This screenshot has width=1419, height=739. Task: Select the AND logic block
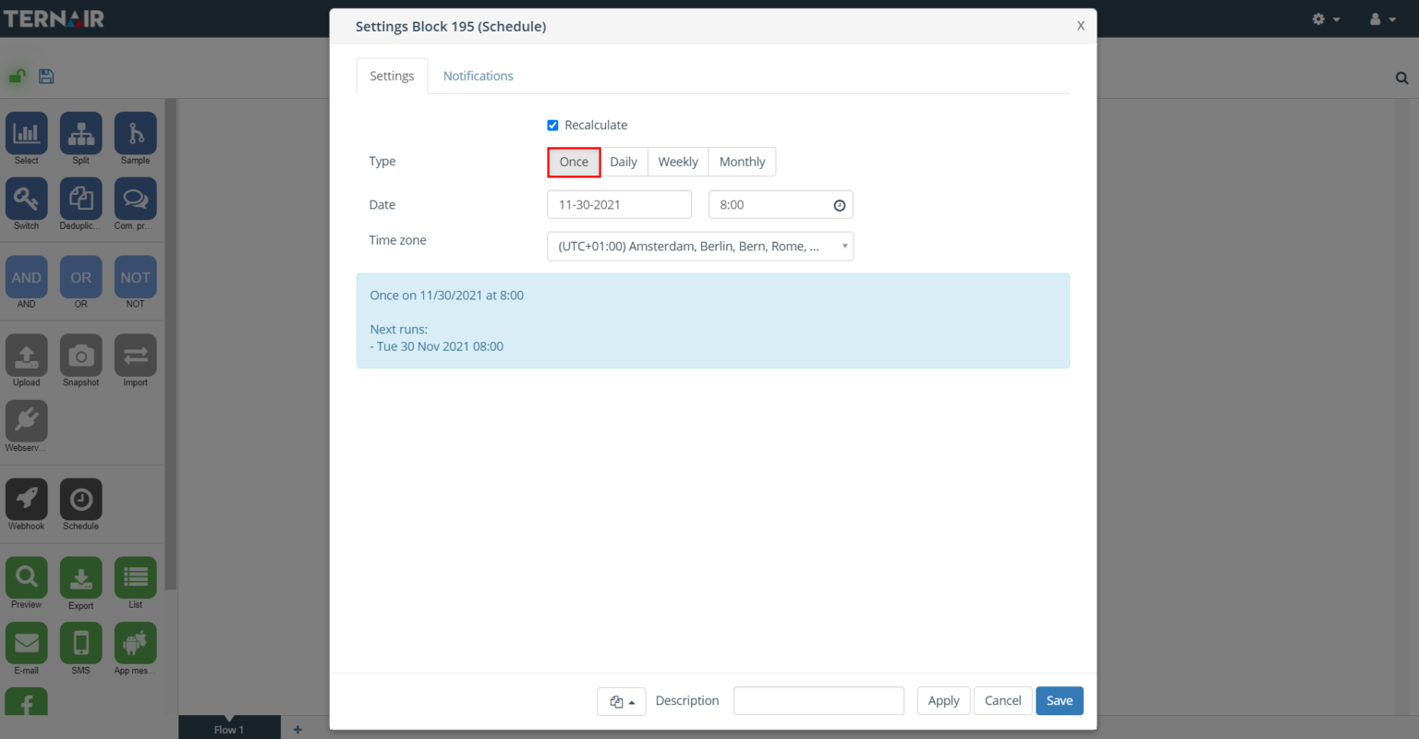pos(27,277)
